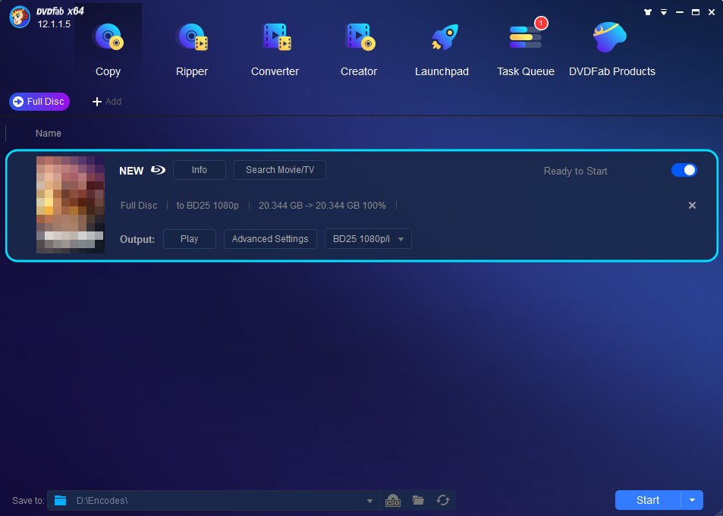Click the Name column header
Viewport: 723px width, 516px height.
[x=49, y=134]
